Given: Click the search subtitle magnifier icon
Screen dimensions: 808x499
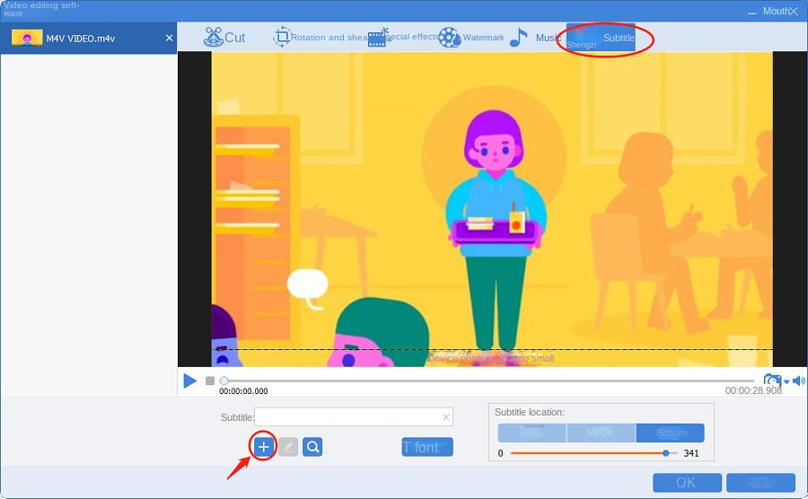Looking at the screenshot, I should (x=312, y=447).
